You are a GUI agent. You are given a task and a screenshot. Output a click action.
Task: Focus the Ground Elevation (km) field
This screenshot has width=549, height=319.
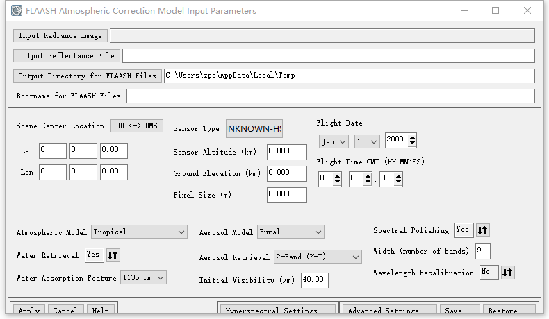[287, 173]
